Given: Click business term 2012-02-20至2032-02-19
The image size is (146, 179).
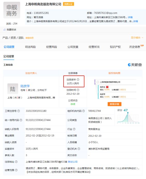Looking at the screenshot, I should [40, 136].
